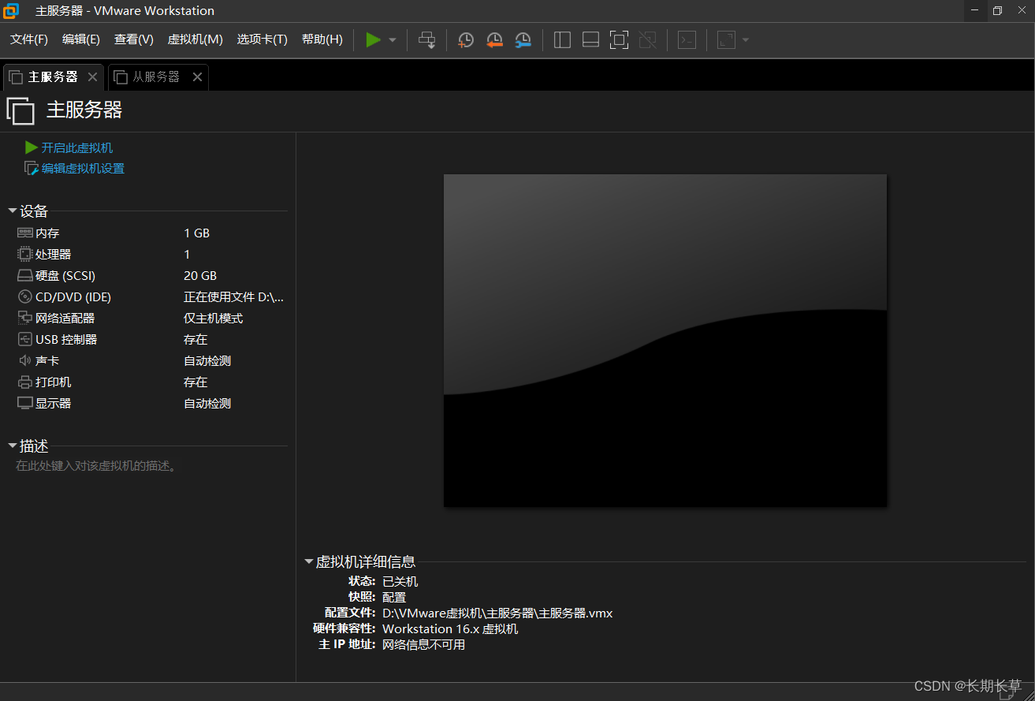Open the 选项卡(T) menu
The image size is (1035, 701).
click(262, 39)
